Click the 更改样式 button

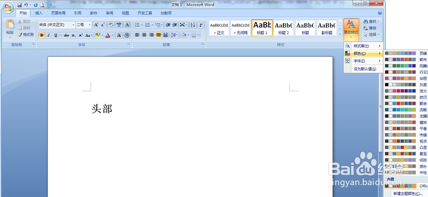click(351, 30)
